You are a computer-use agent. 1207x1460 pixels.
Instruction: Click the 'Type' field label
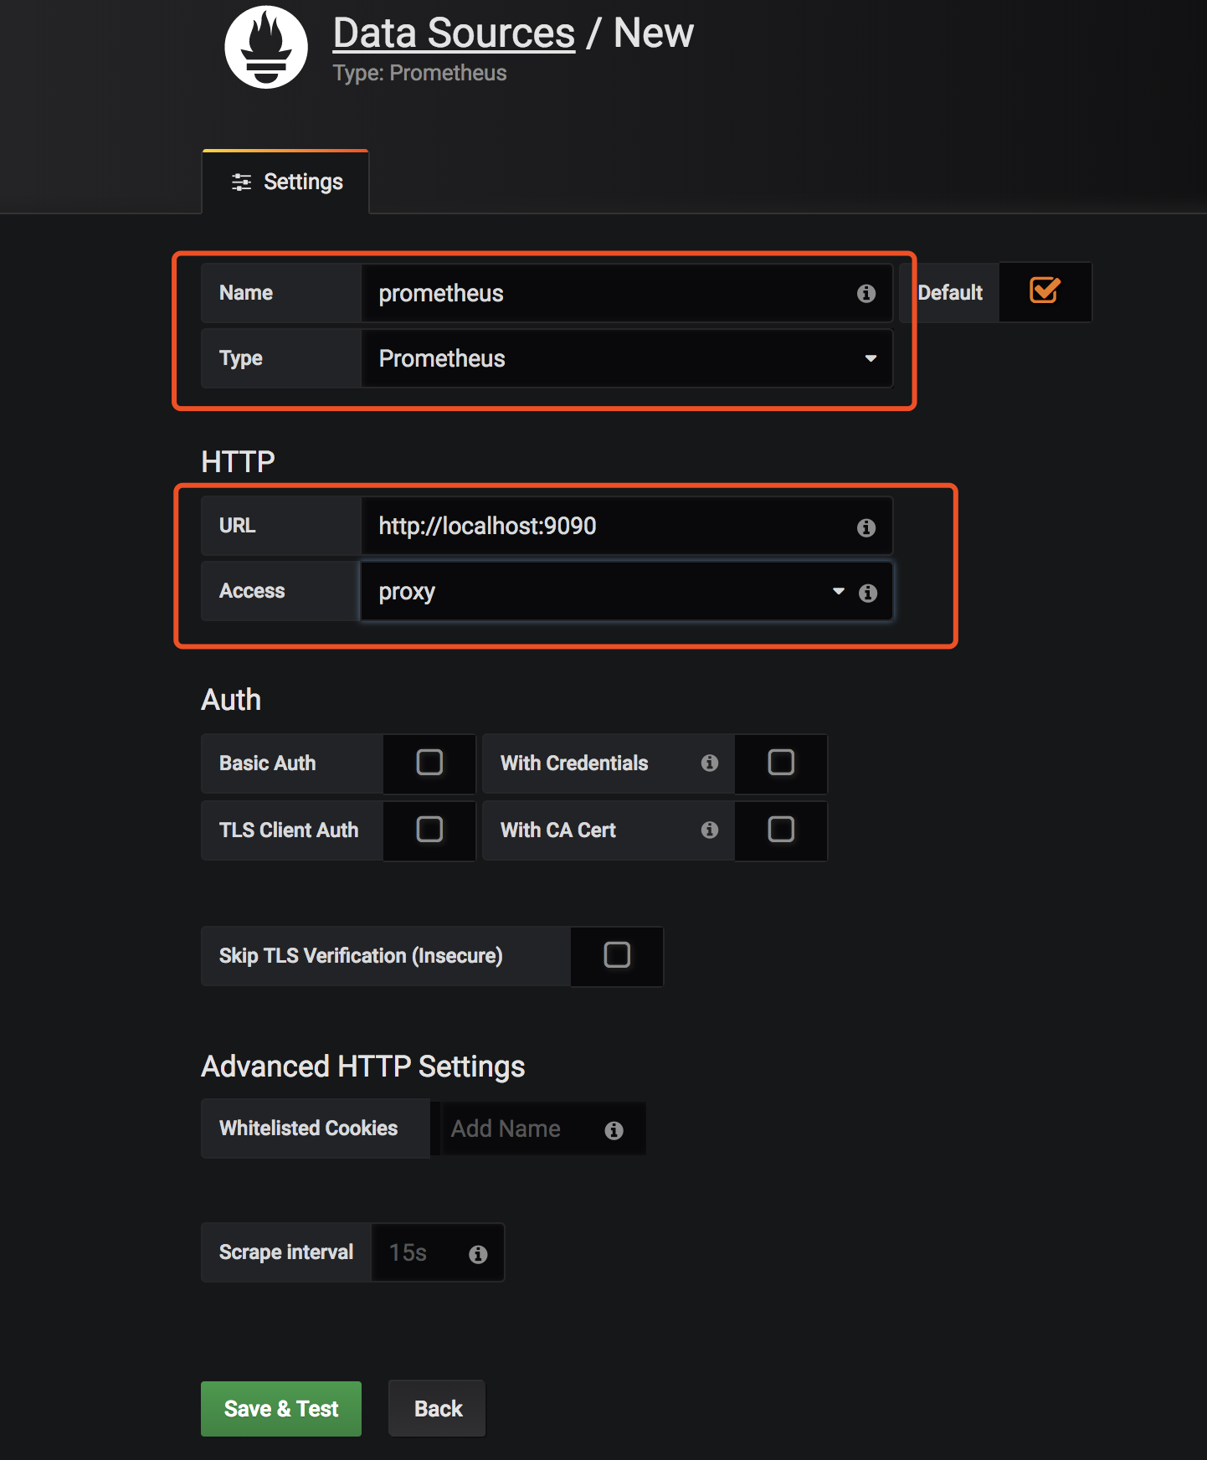click(x=241, y=358)
